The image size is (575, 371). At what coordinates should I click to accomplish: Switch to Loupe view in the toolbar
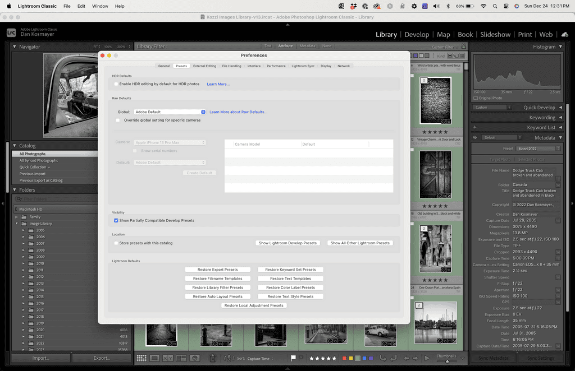point(154,359)
